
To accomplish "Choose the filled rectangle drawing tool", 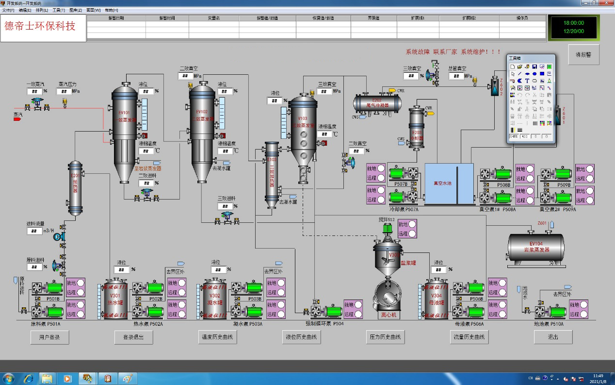I will [x=542, y=74].
